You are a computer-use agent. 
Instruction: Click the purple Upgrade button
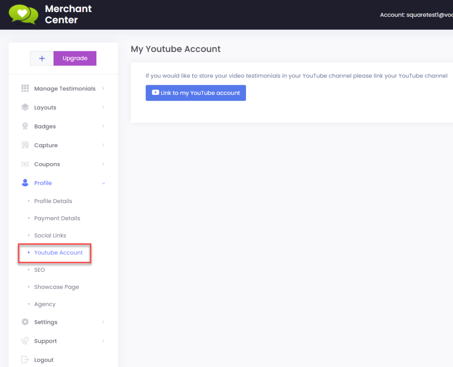75,59
